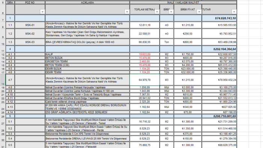Open the AÇIKLAMA column filter dropdown
This screenshot has width=263, height=148.
point(127,12)
